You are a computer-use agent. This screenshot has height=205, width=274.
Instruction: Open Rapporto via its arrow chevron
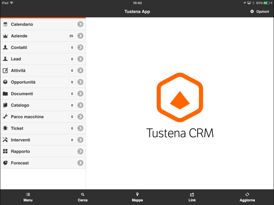[x=80, y=152]
